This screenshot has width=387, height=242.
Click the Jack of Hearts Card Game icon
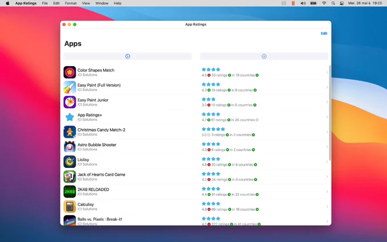click(x=69, y=177)
